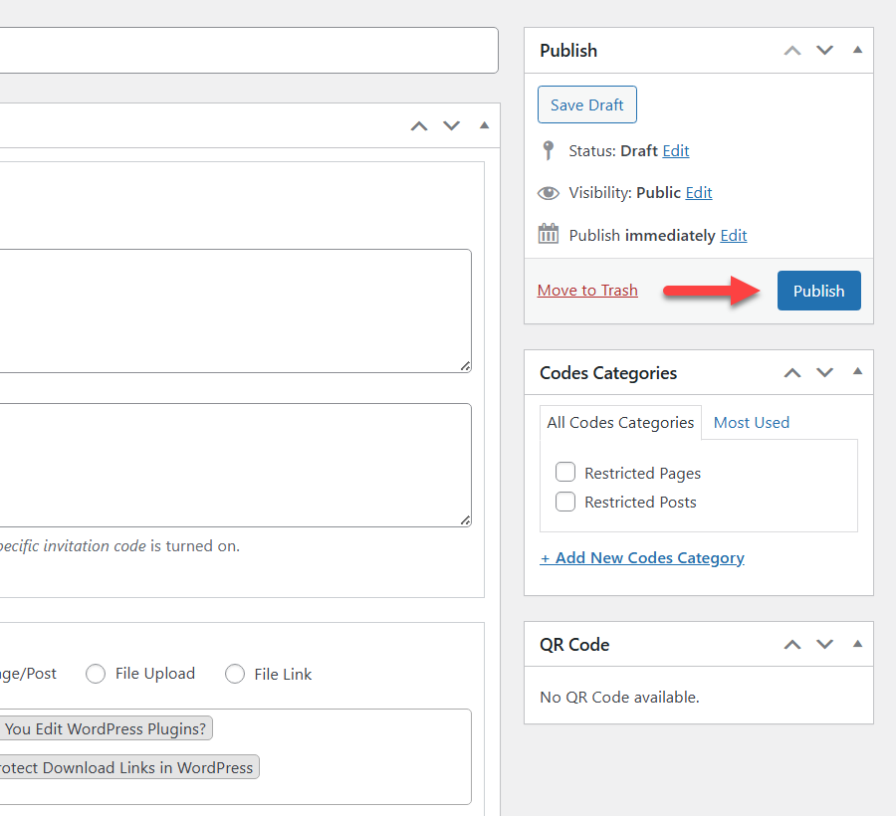The image size is (896, 816).
Task: Move the main settings panel down
Action: click(451, 125)
